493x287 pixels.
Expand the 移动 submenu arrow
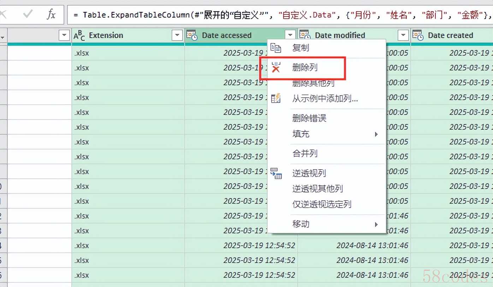376,224
